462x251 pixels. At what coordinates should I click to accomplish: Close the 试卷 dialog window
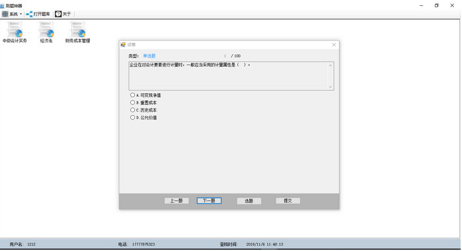[334, 45]
